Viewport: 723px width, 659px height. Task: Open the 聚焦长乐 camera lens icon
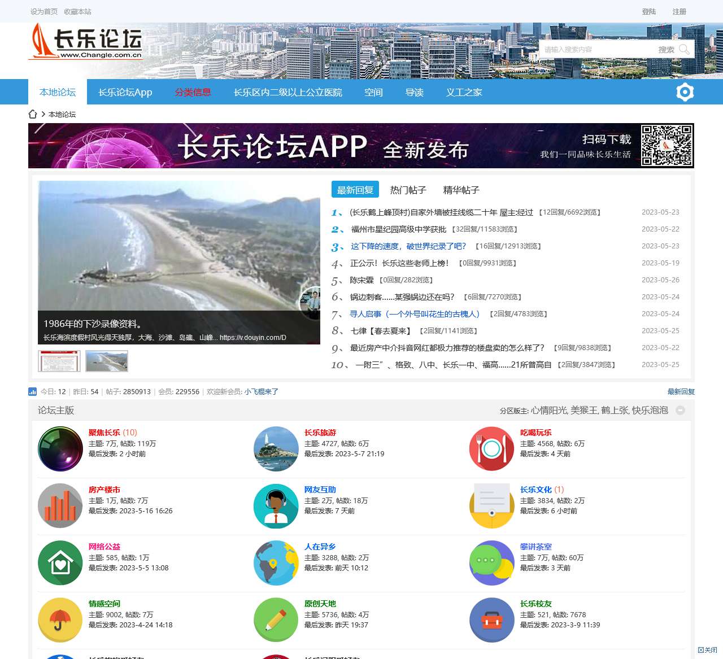60,448
